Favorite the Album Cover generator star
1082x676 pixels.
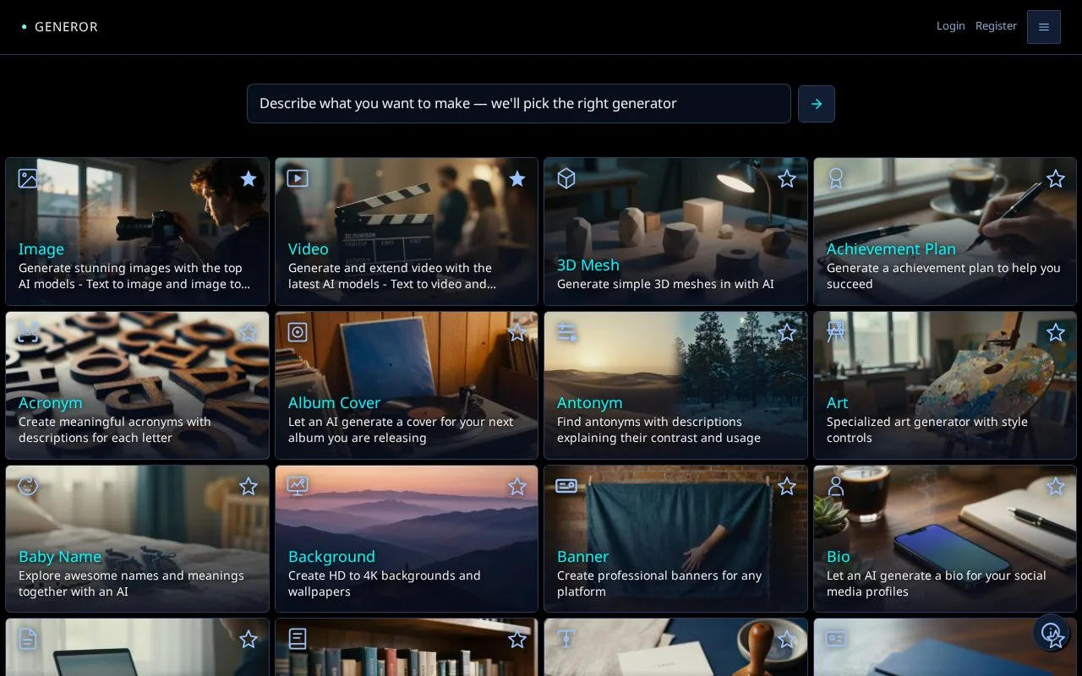[517, 332]
